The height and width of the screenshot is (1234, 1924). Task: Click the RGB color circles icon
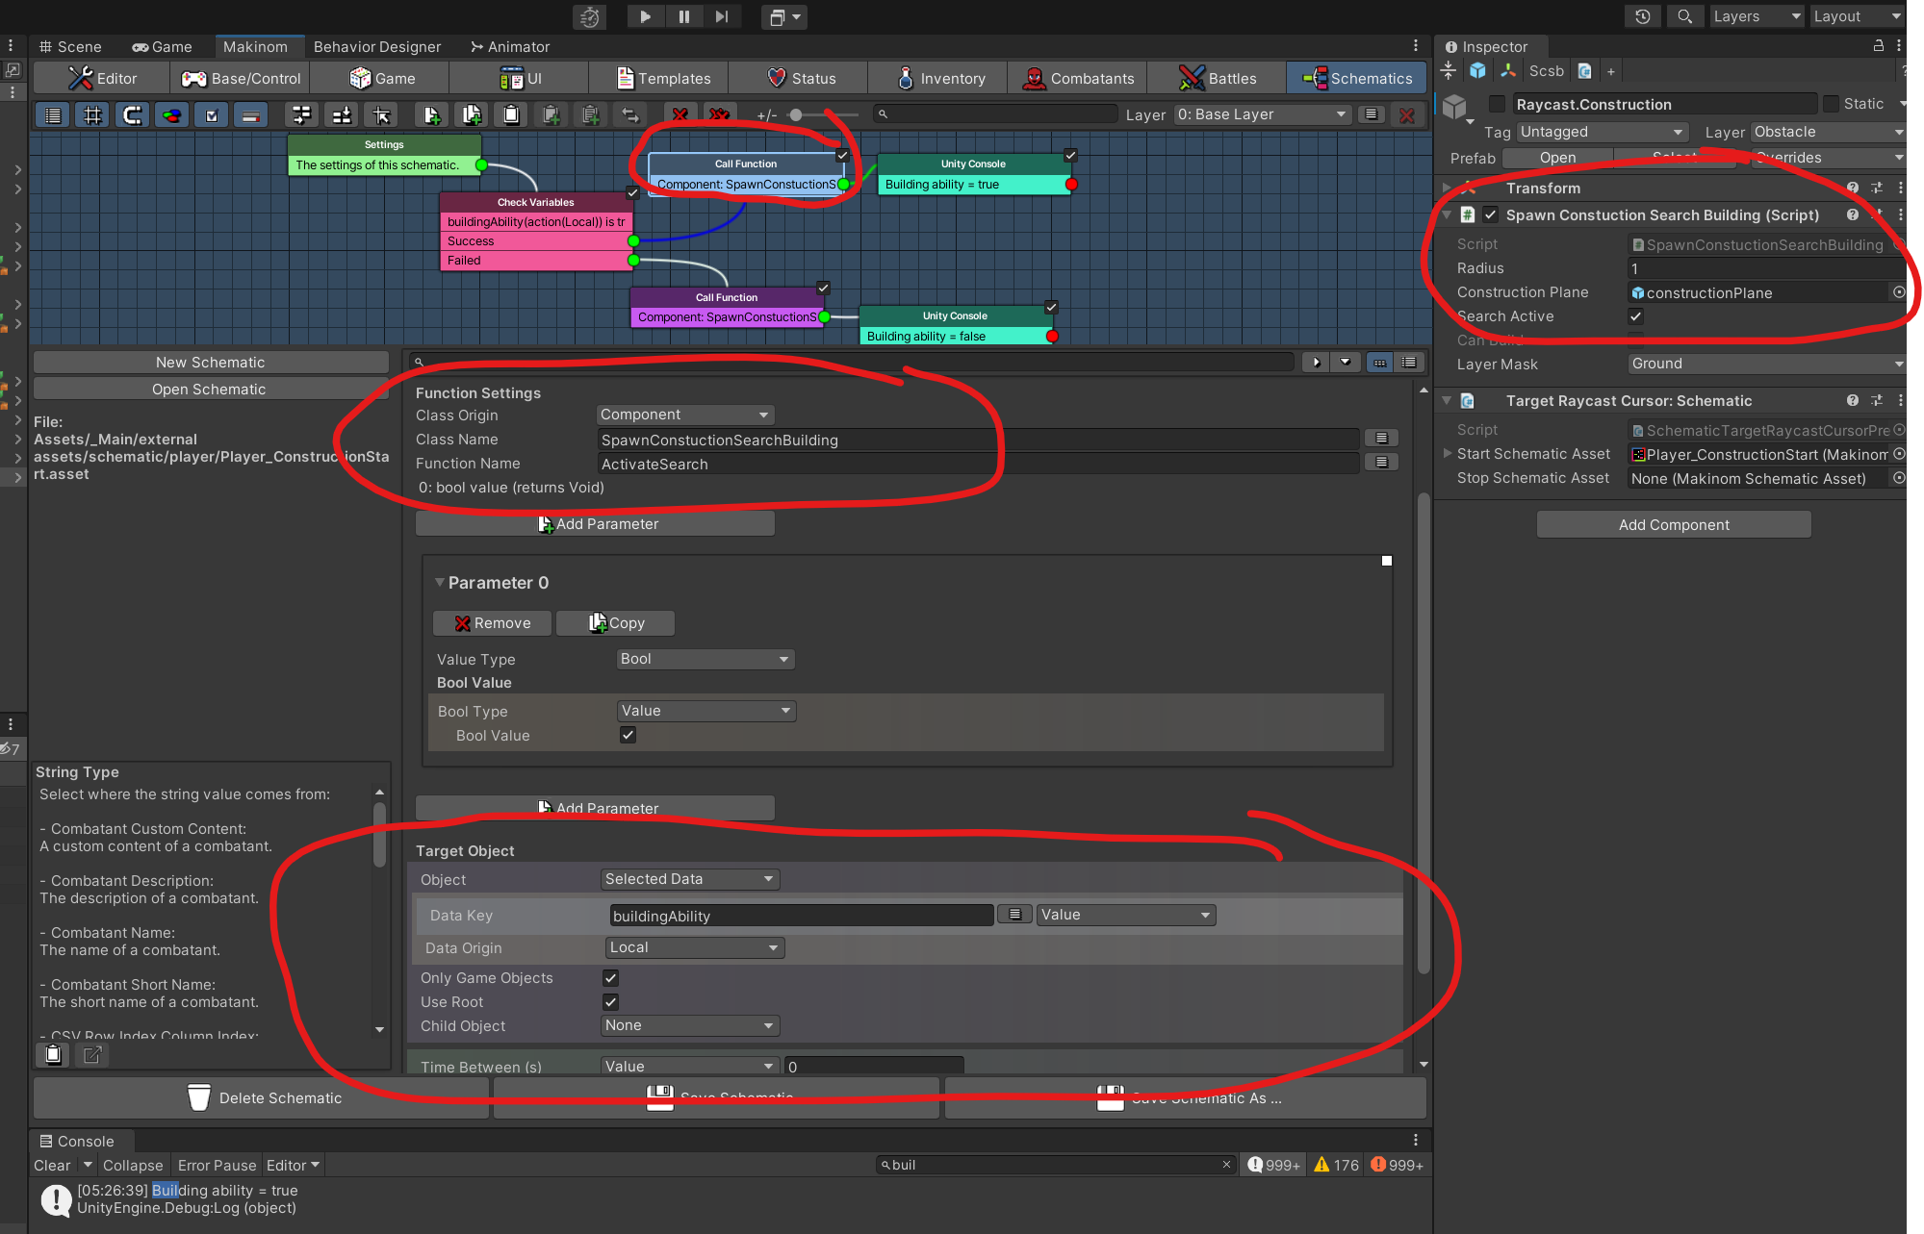point(171,115)
